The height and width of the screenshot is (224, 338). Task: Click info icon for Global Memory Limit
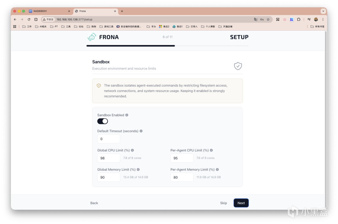point(138,170)
